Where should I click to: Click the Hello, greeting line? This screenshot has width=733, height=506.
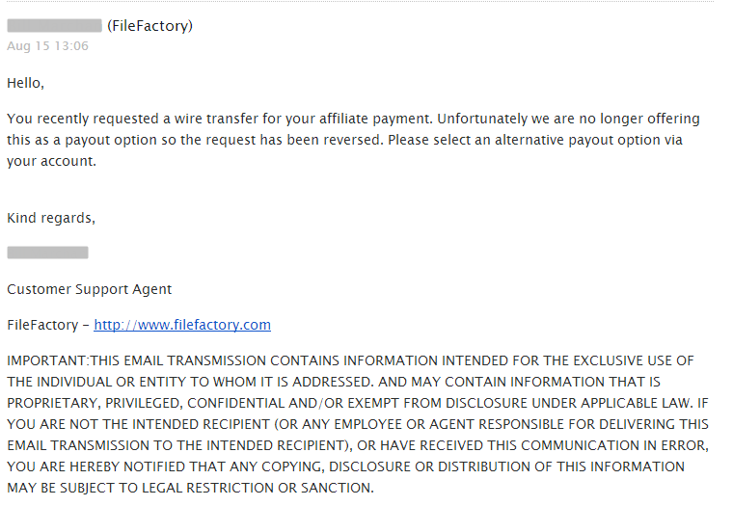tap(26, 83)
